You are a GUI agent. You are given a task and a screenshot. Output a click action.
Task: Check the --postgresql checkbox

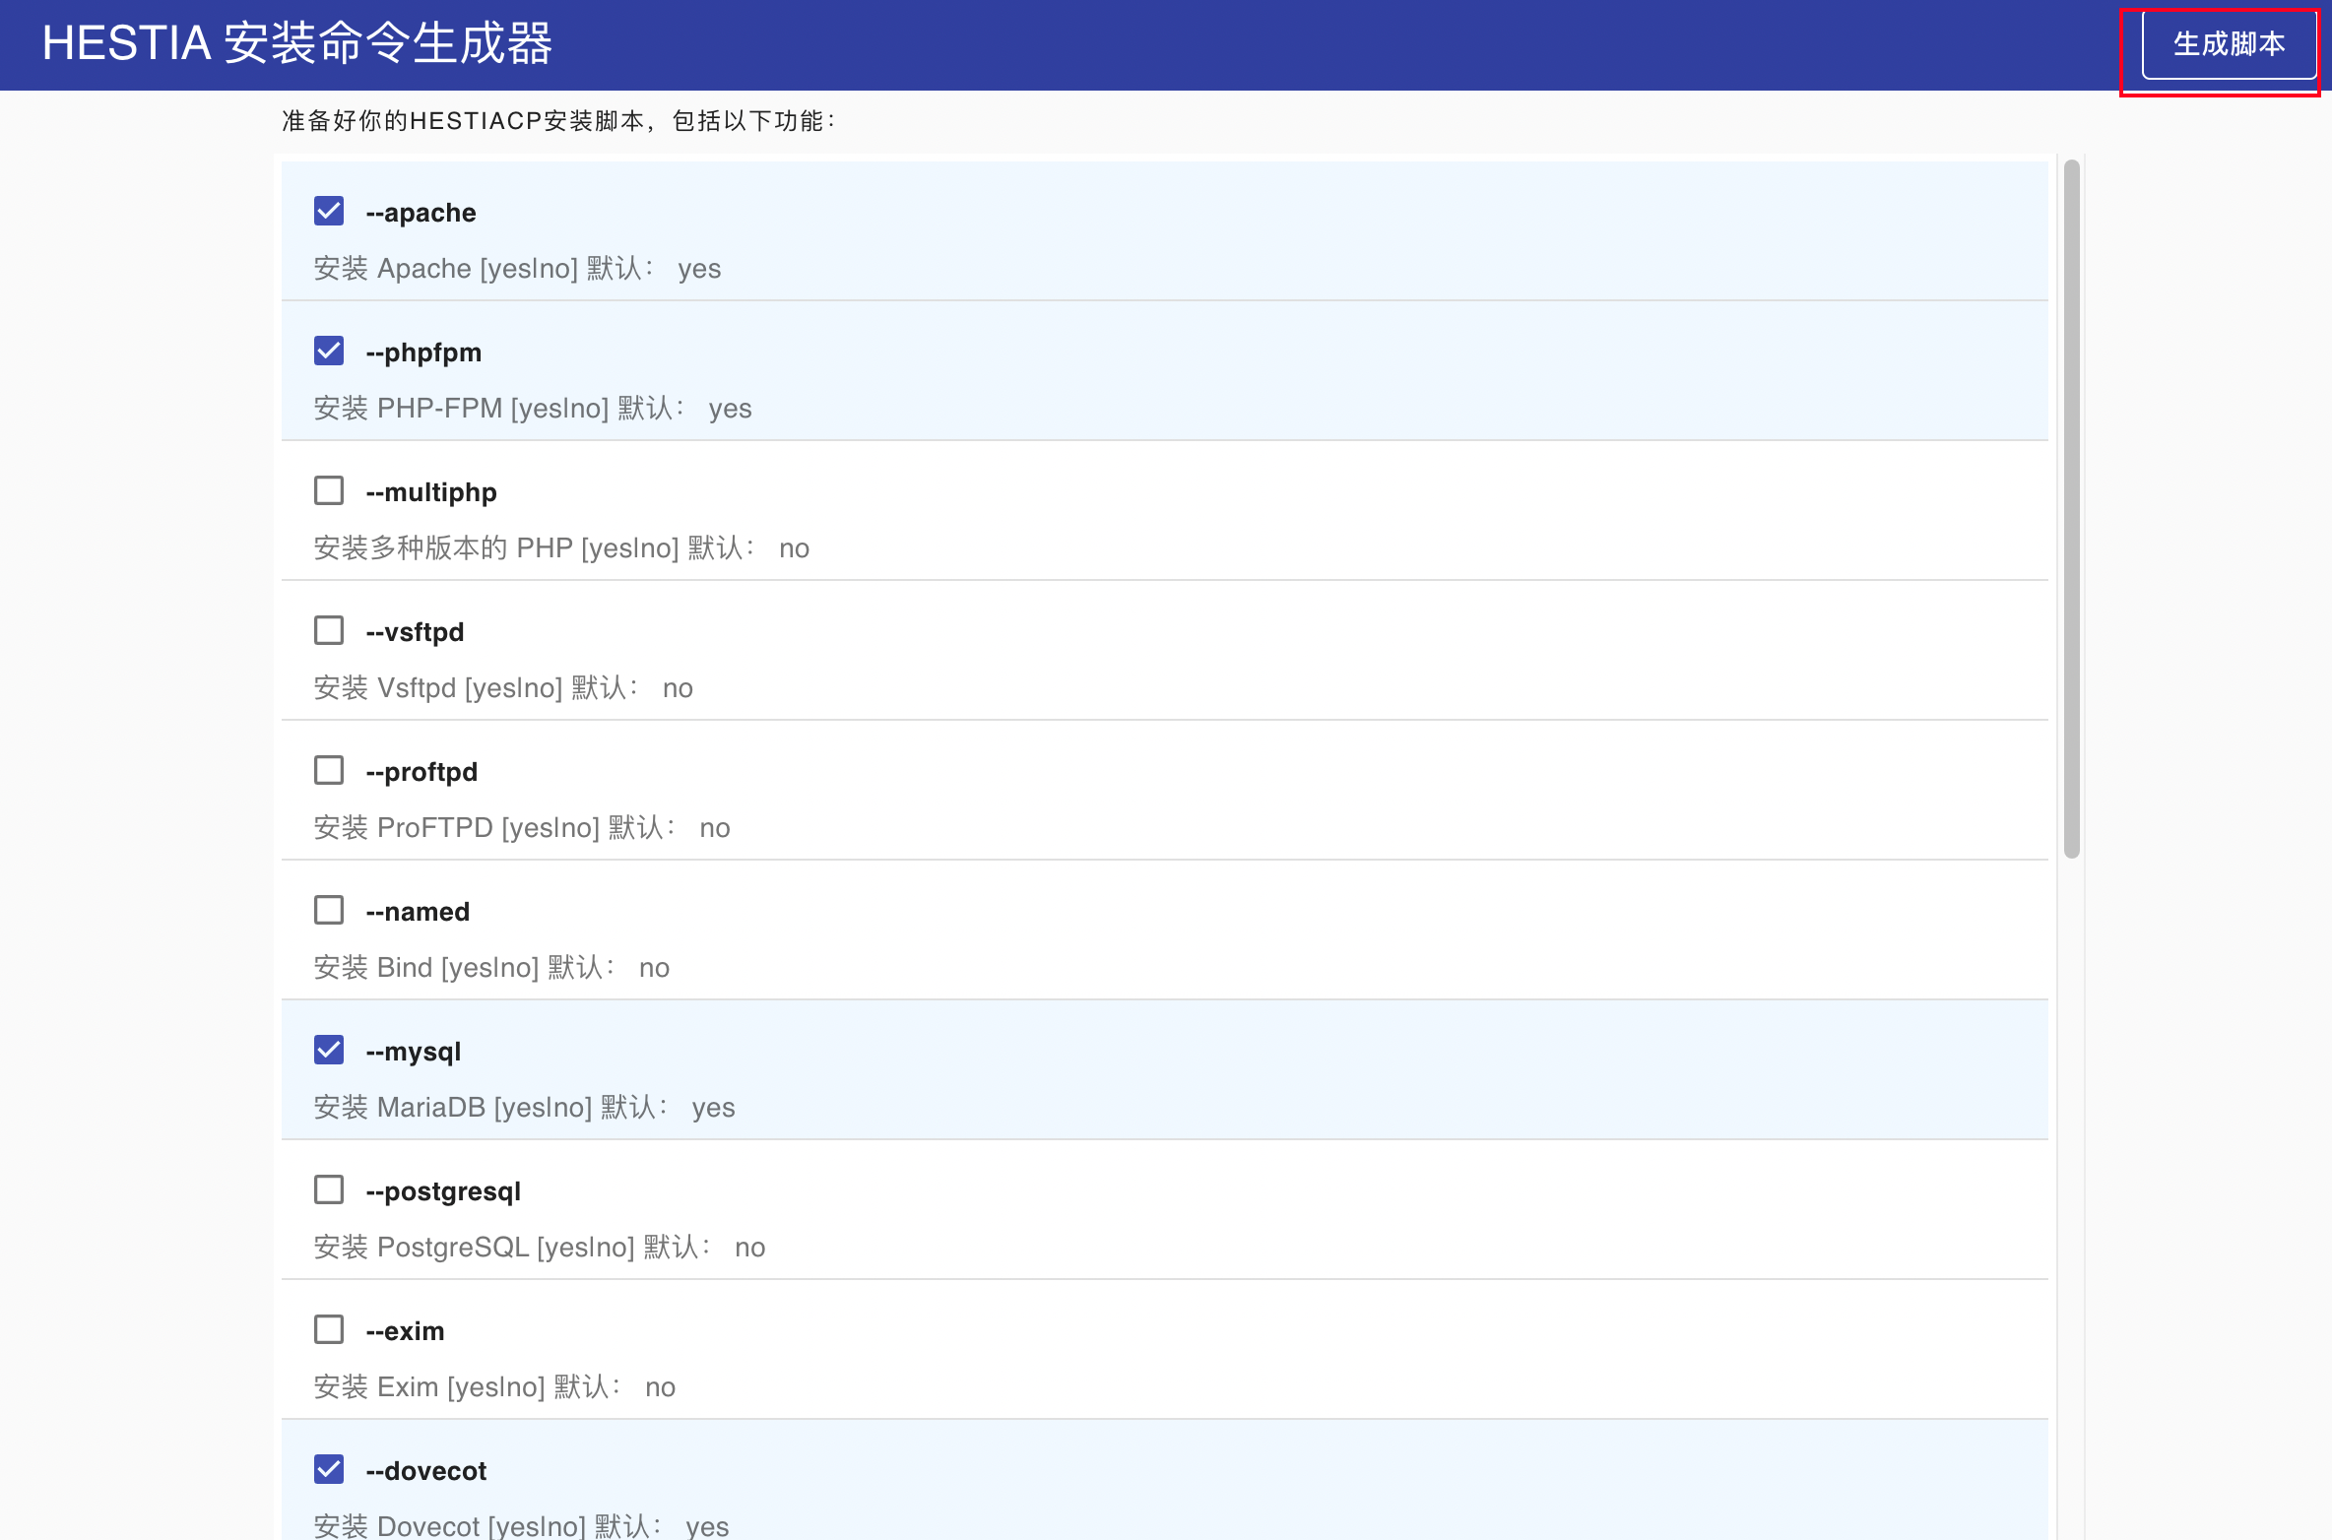pyautogui.click(x=329, y=1190)
